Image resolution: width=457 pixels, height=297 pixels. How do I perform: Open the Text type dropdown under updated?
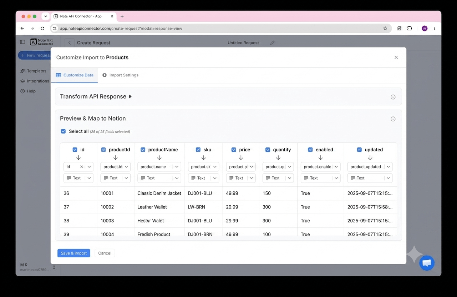click(370, 178)
